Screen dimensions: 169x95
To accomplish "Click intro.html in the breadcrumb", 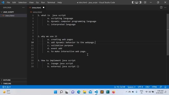I will [37, 12].
